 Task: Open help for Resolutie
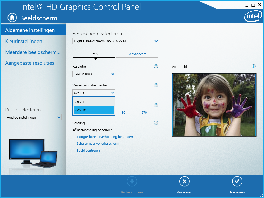[156, 66]
